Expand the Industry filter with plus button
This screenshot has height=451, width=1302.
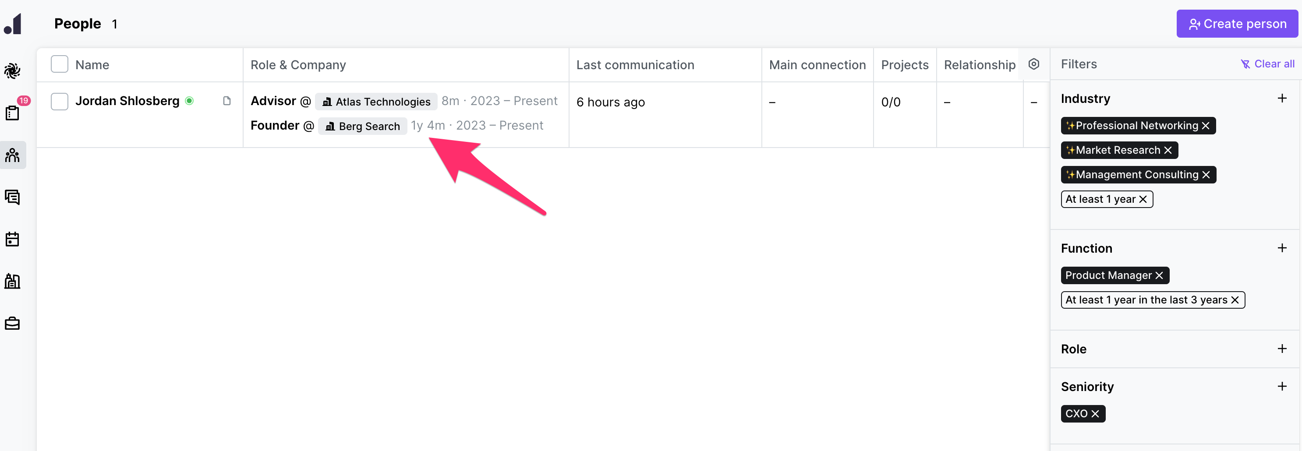(x=1282, y=98)
